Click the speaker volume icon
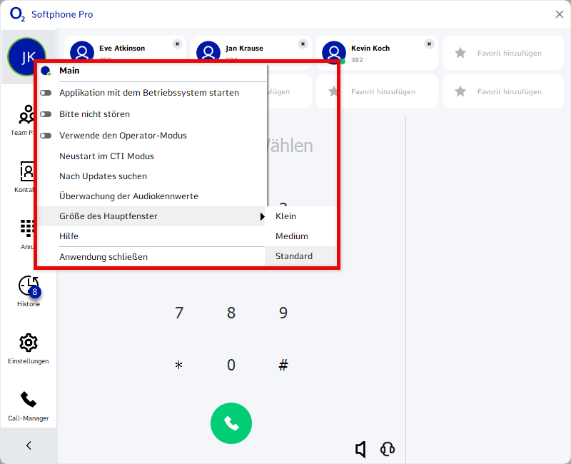This screenshot has height=464, width=571. click(x=361, y=449)
